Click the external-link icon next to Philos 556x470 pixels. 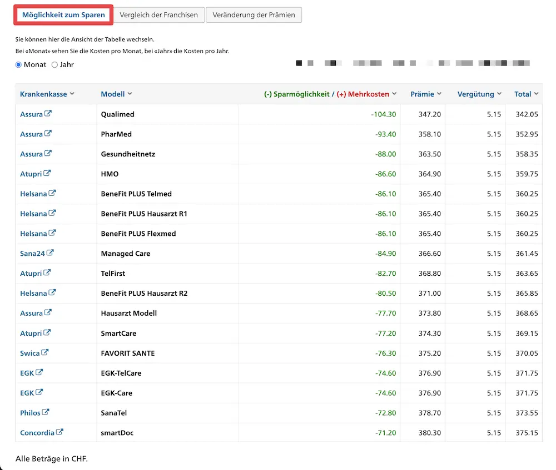pyautogui.click(x=46, y=412)
